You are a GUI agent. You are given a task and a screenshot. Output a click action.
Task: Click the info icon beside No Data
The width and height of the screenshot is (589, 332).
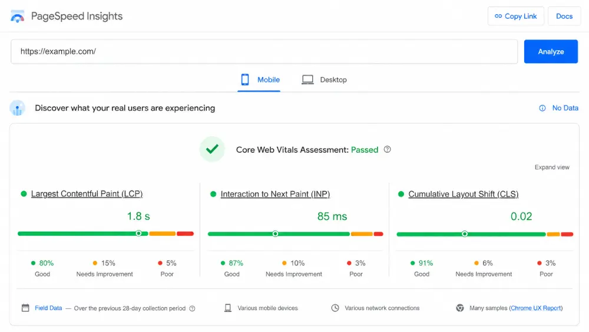click(542, 109)
